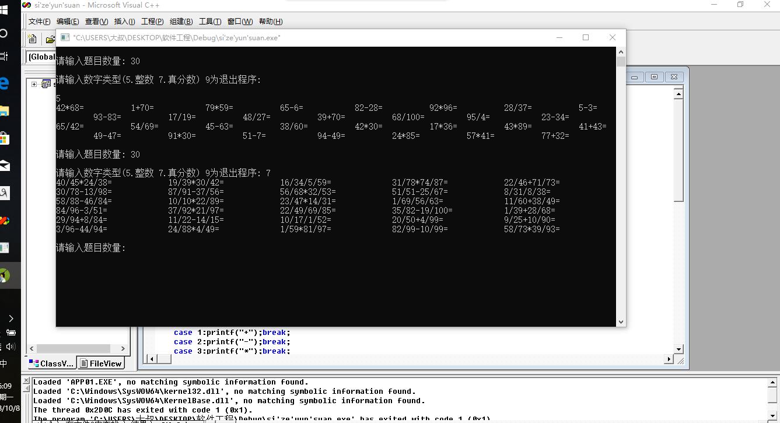Click the console scrollbar up arrow
780x423 pixels.
point(621,52)
